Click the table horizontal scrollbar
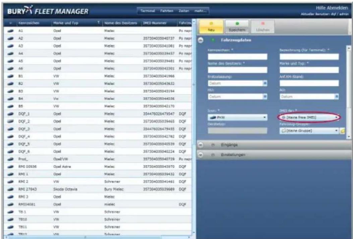 [x=98, y=237]
